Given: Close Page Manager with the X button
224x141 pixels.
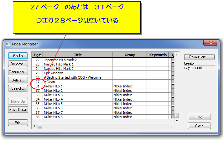Looking at the screenshot, I should 211,43.
